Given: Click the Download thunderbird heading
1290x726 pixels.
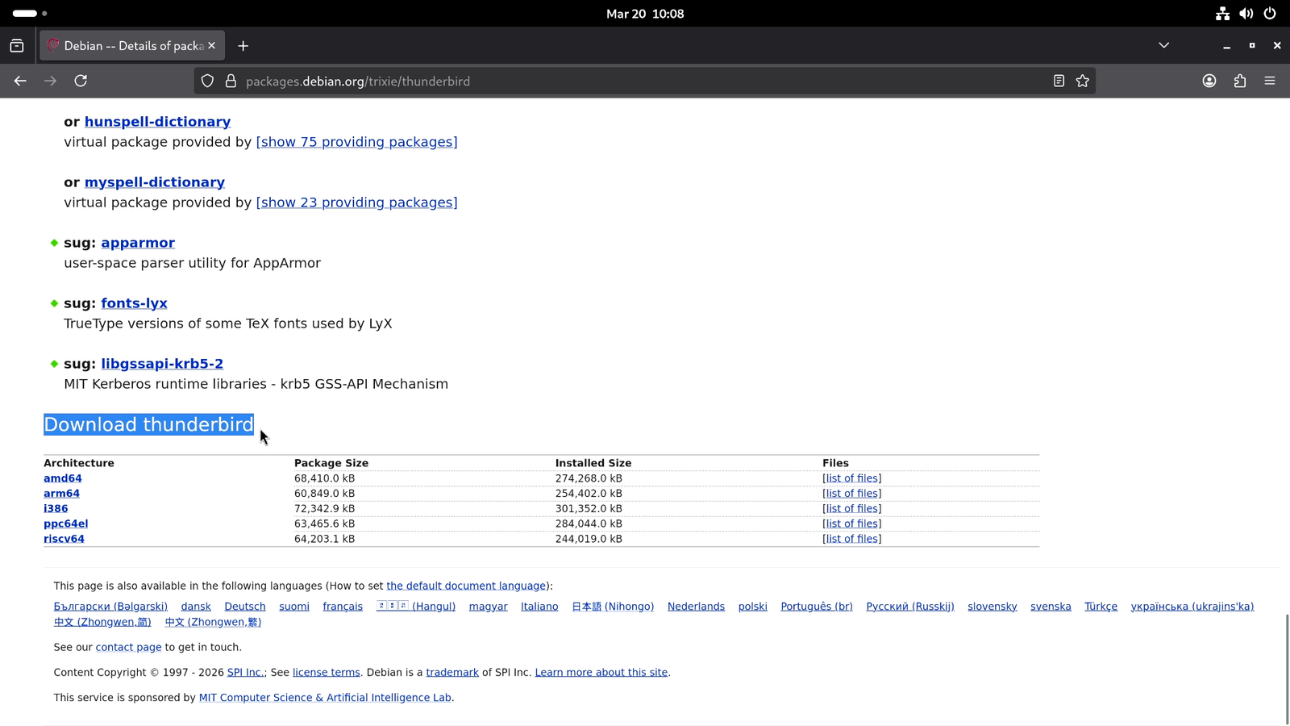Looking at the screenshot, I should point(148,424).
